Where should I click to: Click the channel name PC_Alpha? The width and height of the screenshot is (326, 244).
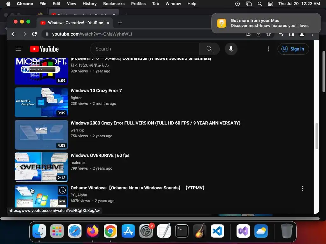pos(79,195)
